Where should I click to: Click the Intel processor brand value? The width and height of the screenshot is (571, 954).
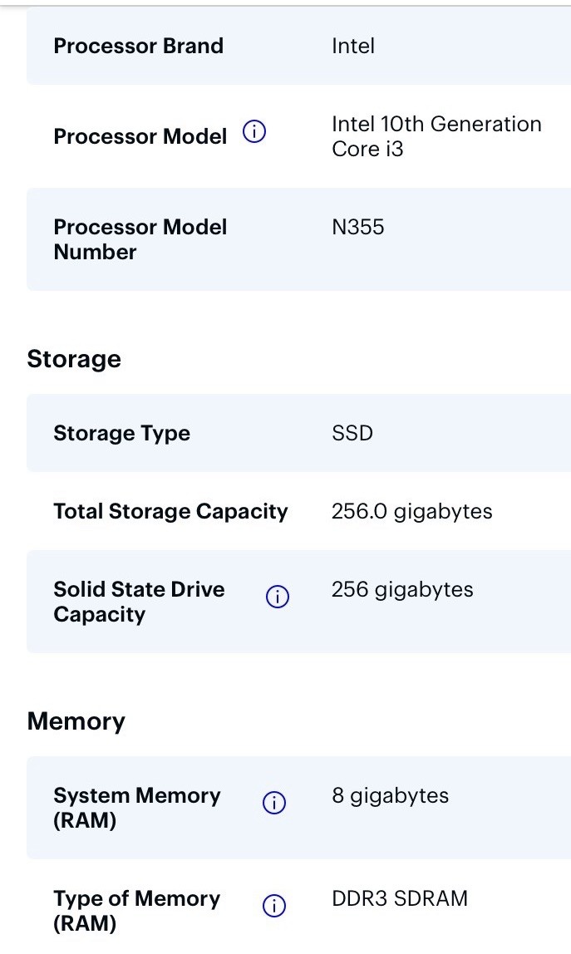[353, 47]
